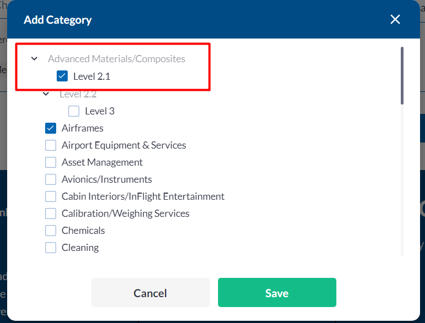Viewport: 425px width, 323px height.
Task: Enable Airport Equipment & Services category
Action: pyautogui.click(x=51, y=145)
